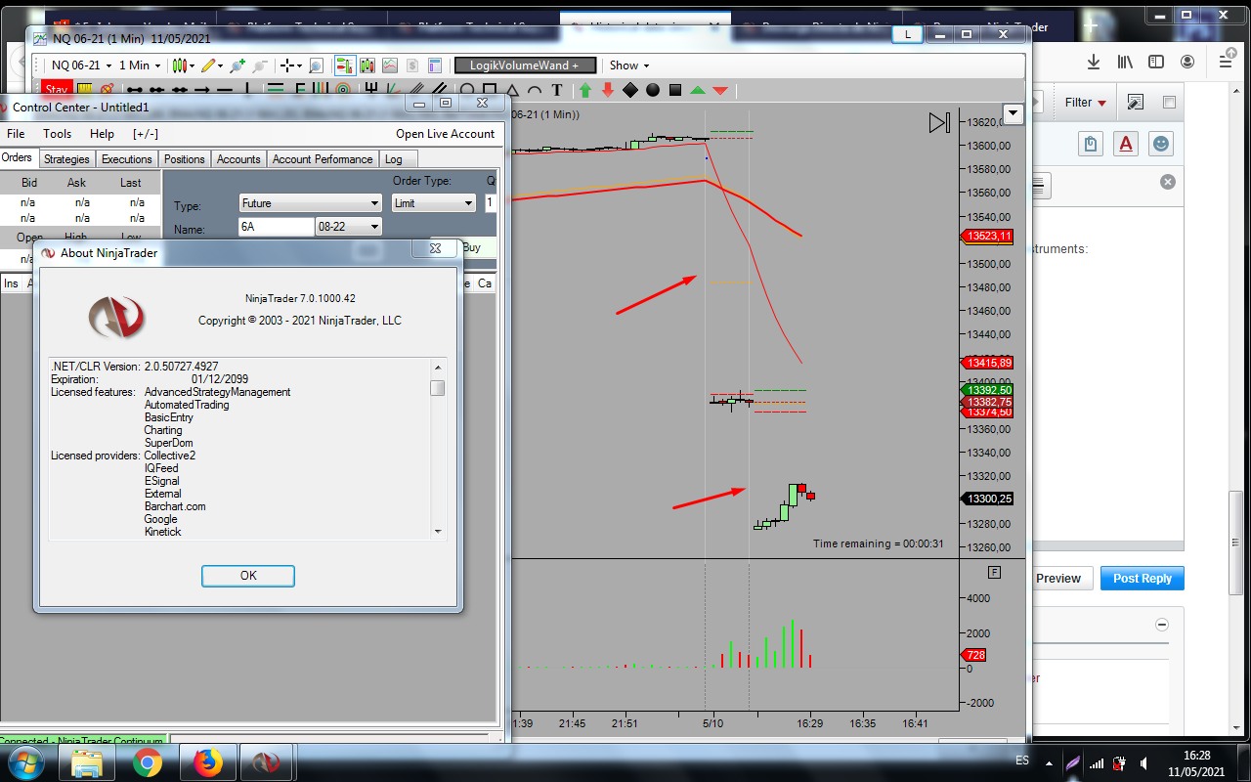Open the Tools menu in Control Center

click(x=57, y=134)
